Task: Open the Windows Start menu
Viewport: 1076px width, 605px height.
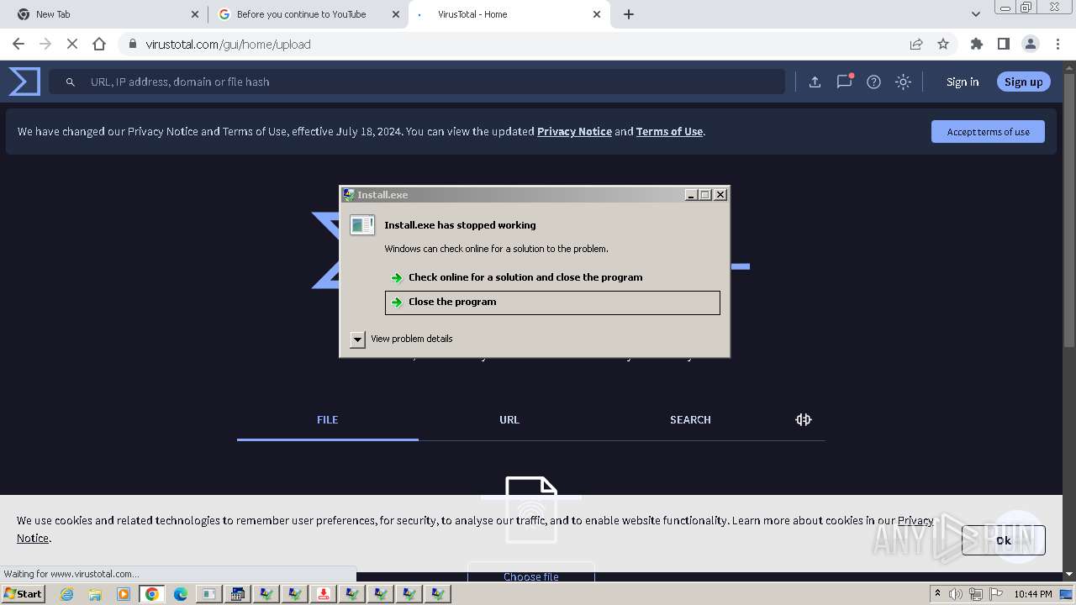Action: tap(23, 594)
